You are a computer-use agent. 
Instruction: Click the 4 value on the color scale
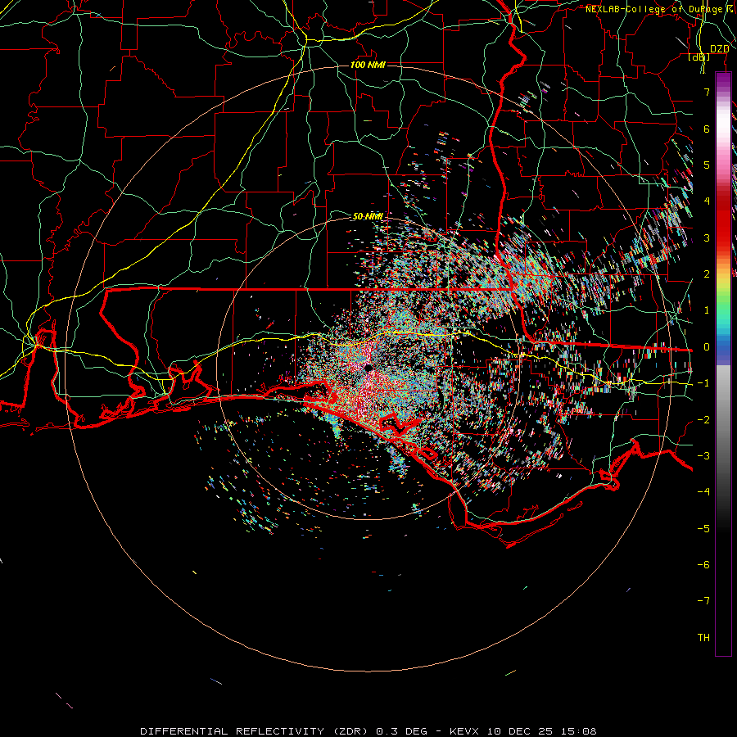(707, 201)
